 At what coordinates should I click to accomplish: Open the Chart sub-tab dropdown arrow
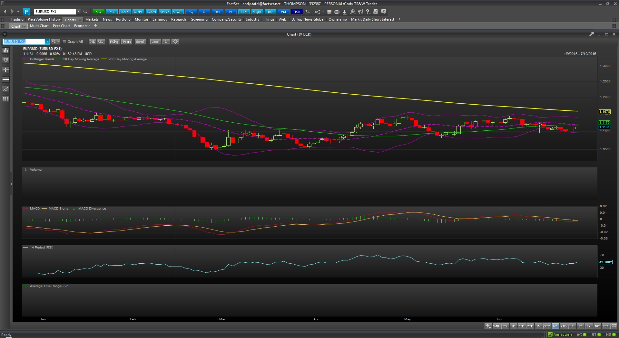click(25, 26)
